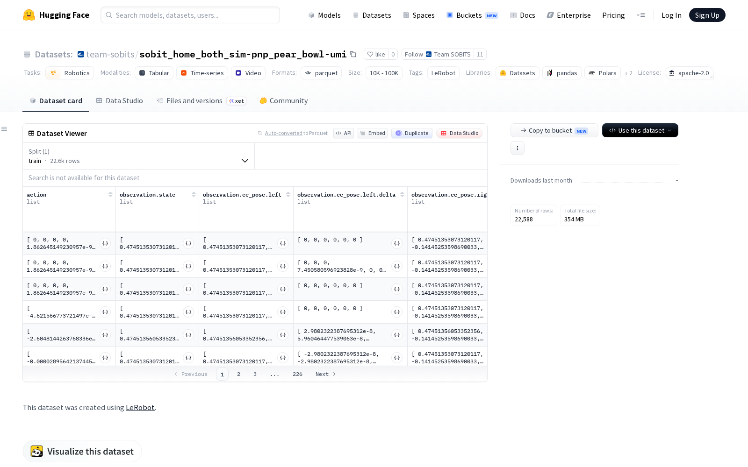Screen dimensions: 748x467
Task: Click the Log In link
Action: point(671,15)
